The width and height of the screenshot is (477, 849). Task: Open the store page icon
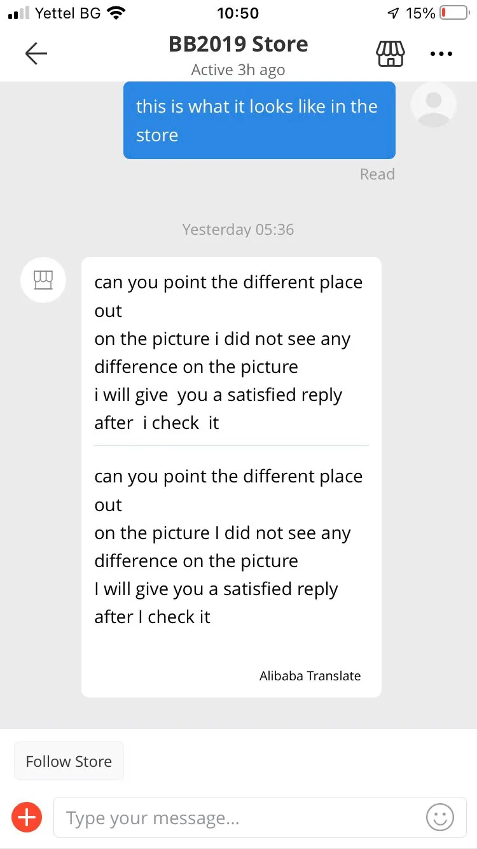tap(391, 54)
